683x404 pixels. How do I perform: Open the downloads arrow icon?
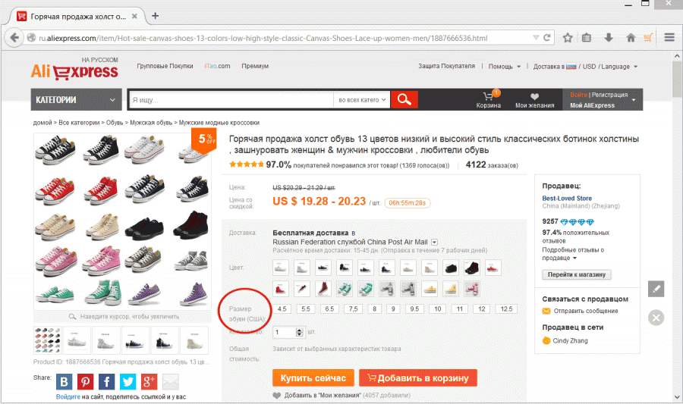coord(609,38)
